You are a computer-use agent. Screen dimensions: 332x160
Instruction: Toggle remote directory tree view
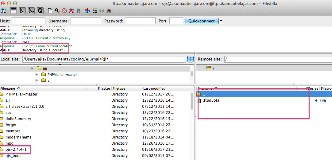(x=31, y=11)
